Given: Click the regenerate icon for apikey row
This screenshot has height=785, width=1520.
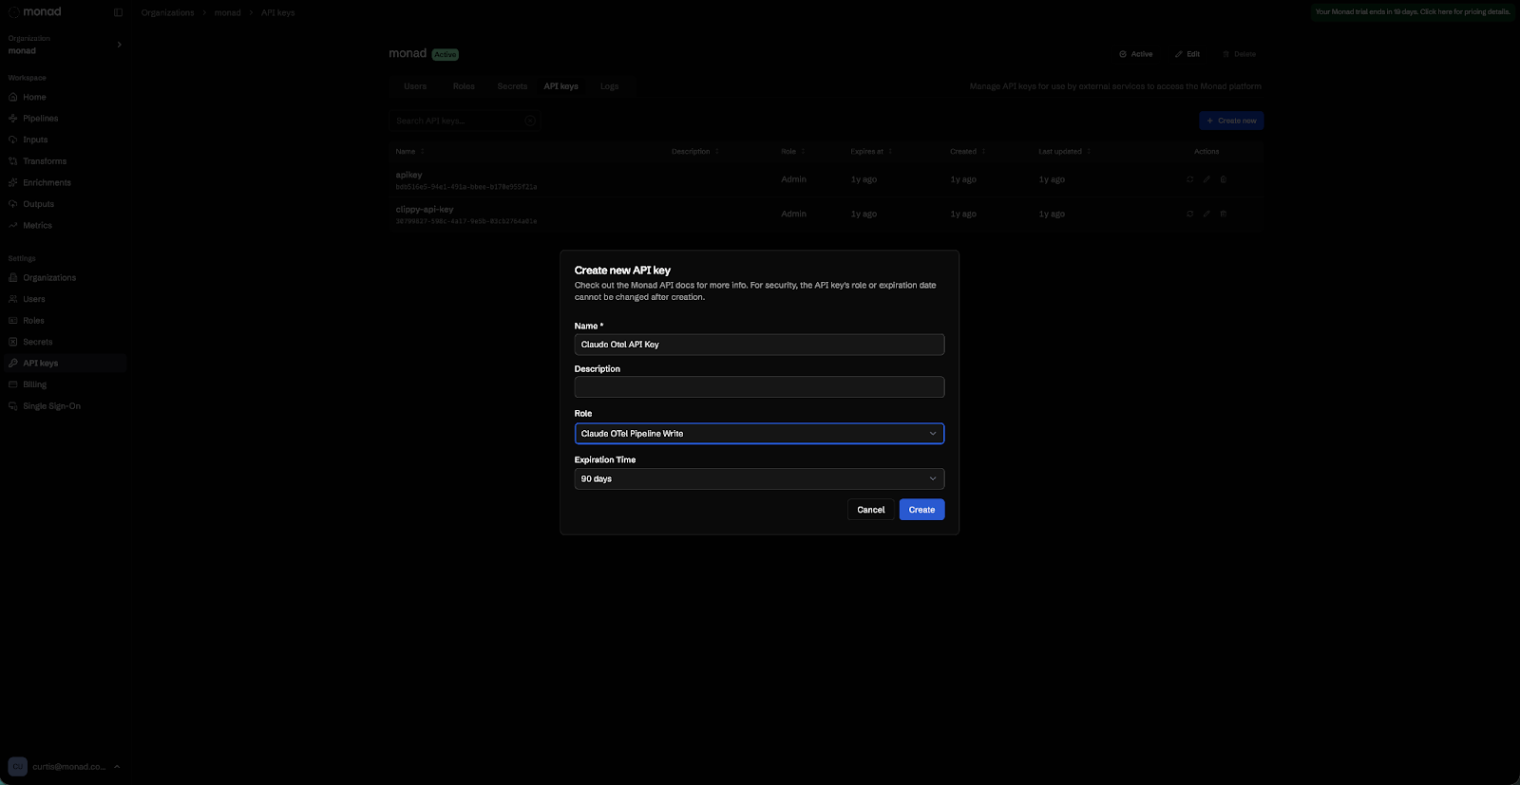Looking at the screenshot, I should coord(1189,179).
